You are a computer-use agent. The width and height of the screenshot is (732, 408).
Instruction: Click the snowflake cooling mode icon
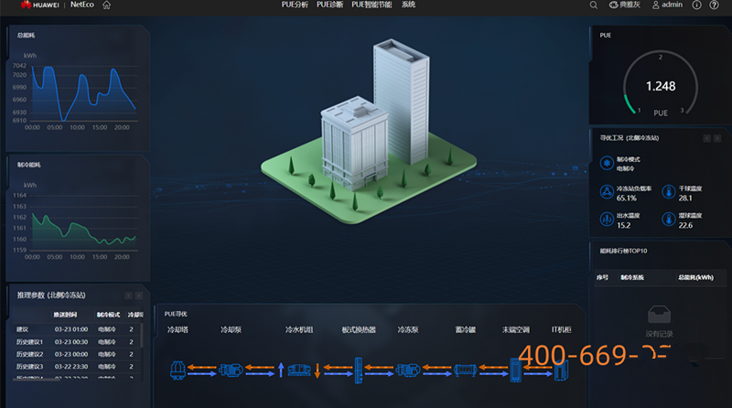coord(607,164)
